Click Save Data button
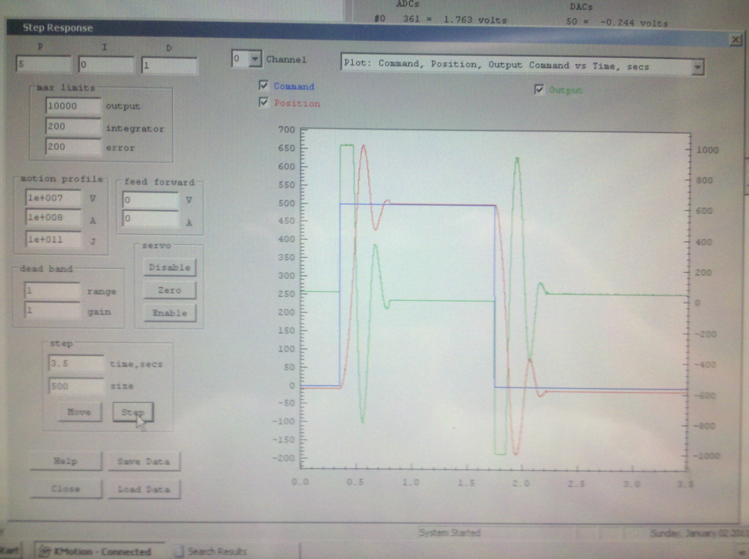Viewport: 749px width, 559px height. point(144,461)
